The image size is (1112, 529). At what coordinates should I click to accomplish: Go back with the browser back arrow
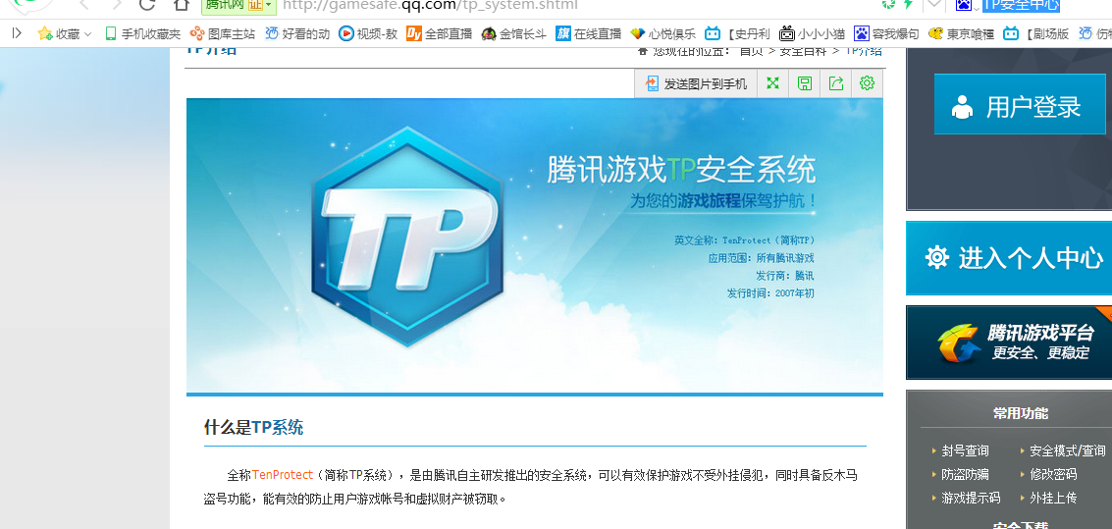[x=84, y=4]
